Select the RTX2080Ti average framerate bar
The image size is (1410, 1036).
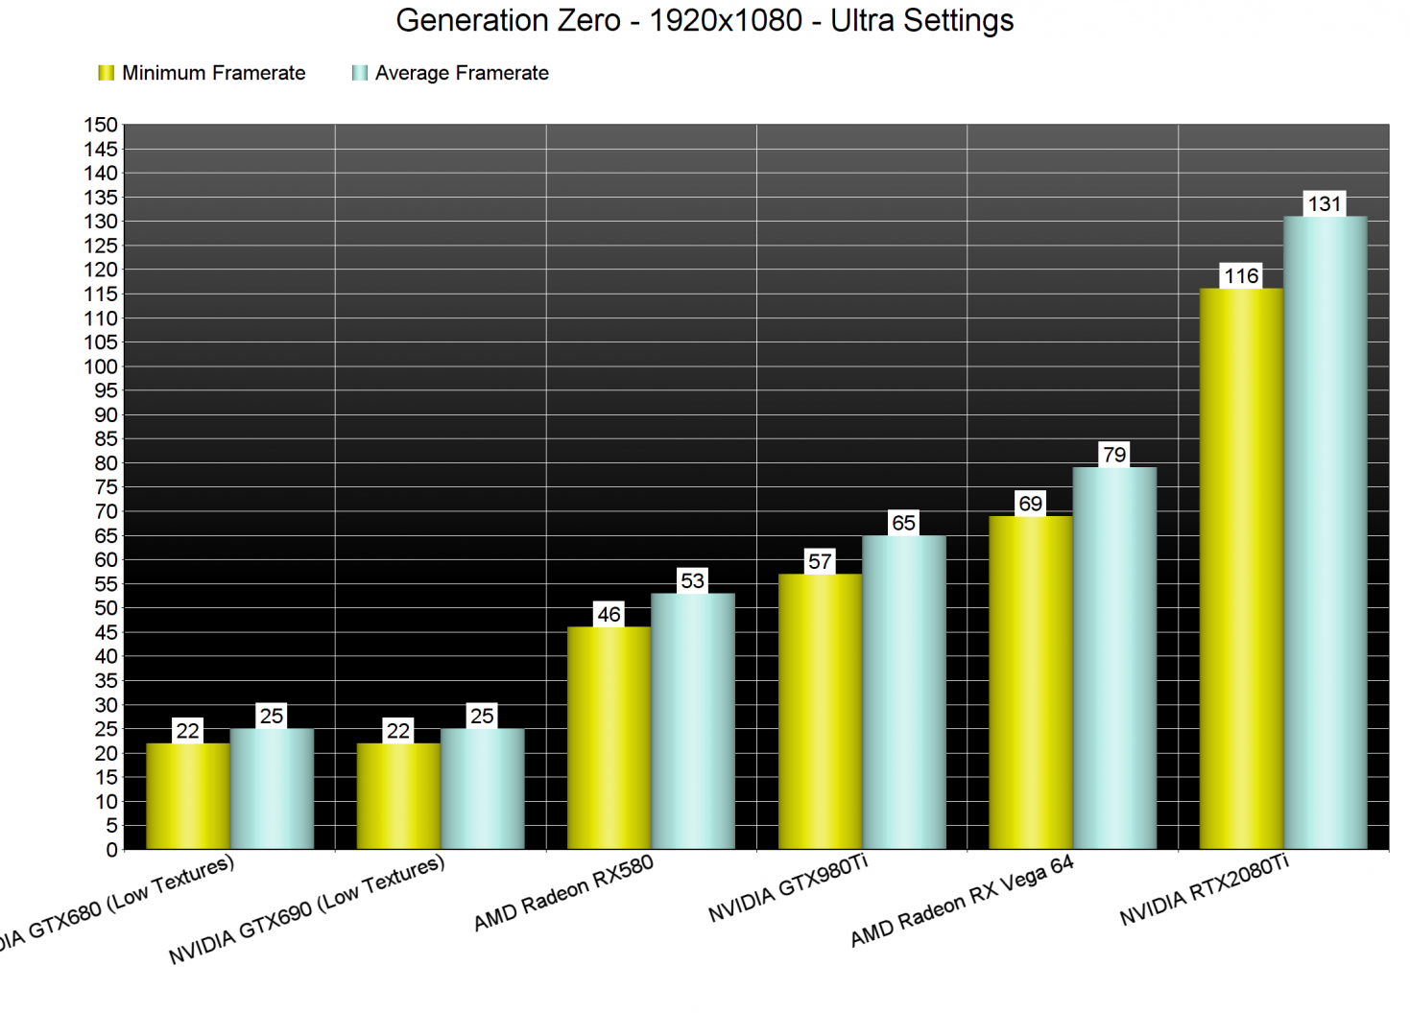[x=1325, y=532]
